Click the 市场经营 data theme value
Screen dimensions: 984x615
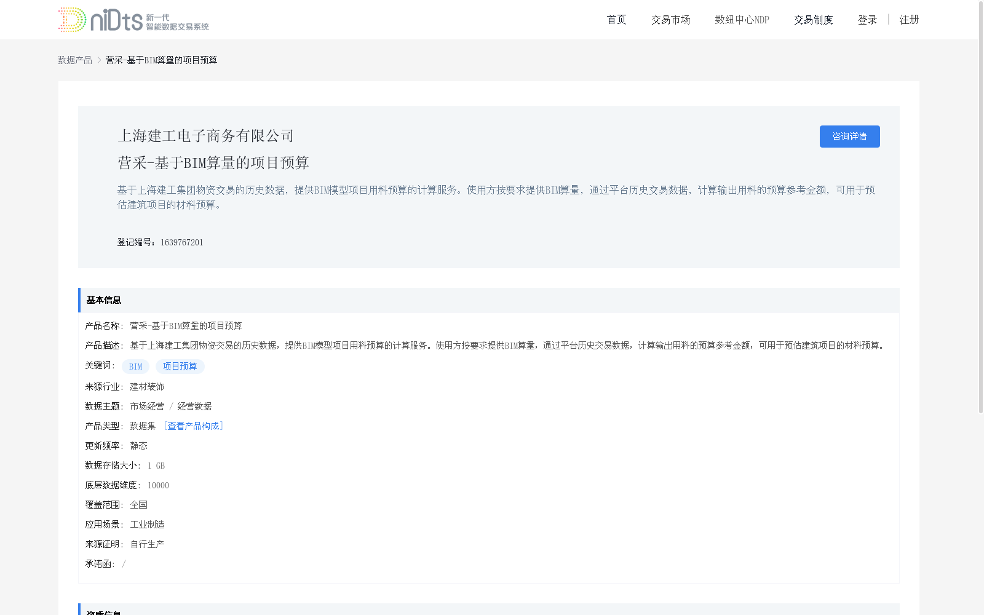[x=147, y=407]
